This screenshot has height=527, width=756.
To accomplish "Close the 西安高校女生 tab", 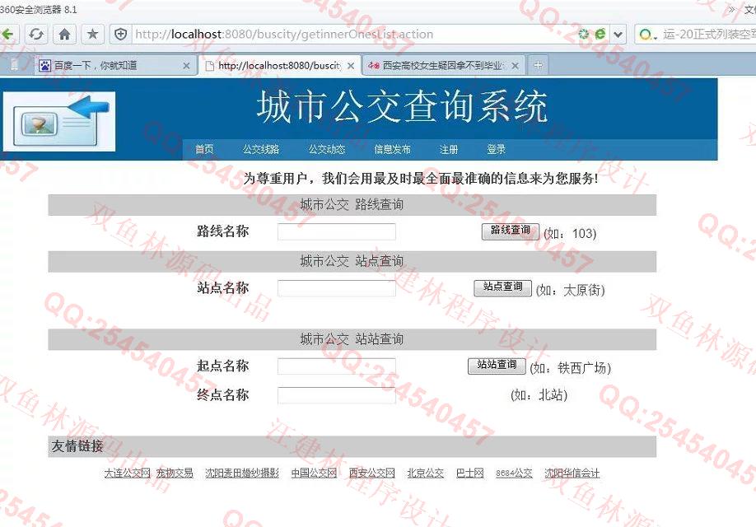I will point(515,66).
